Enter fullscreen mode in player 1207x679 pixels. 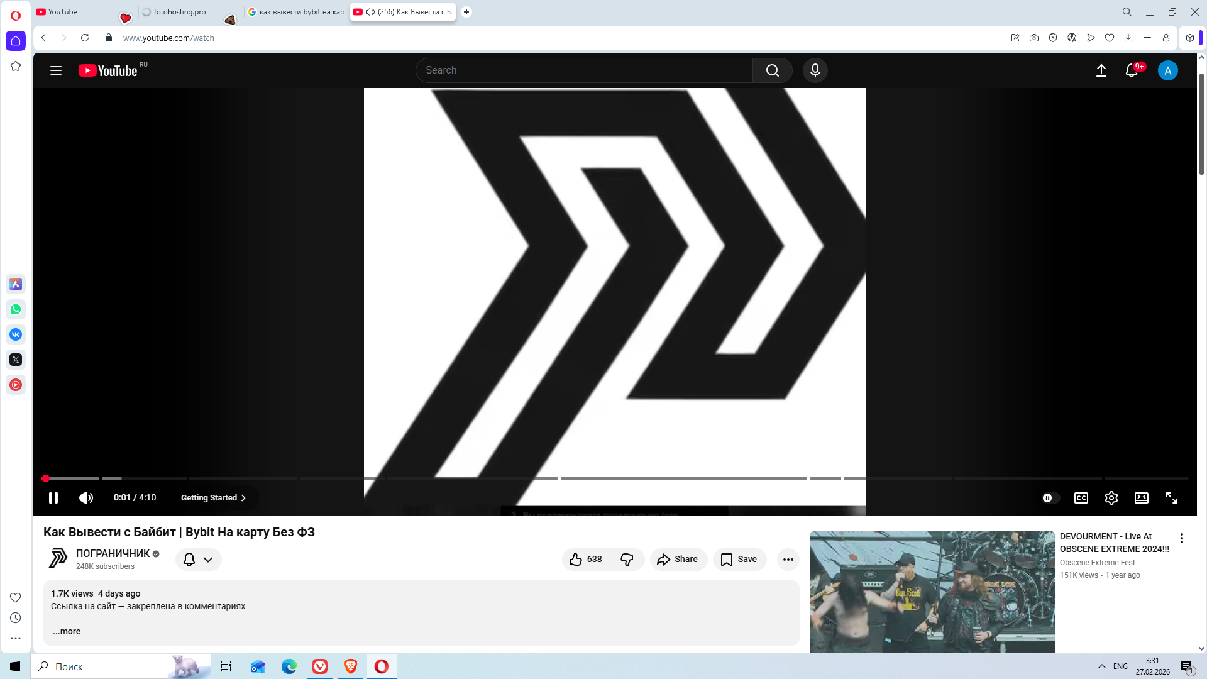pyautogui.click(x=1171, y=498)
